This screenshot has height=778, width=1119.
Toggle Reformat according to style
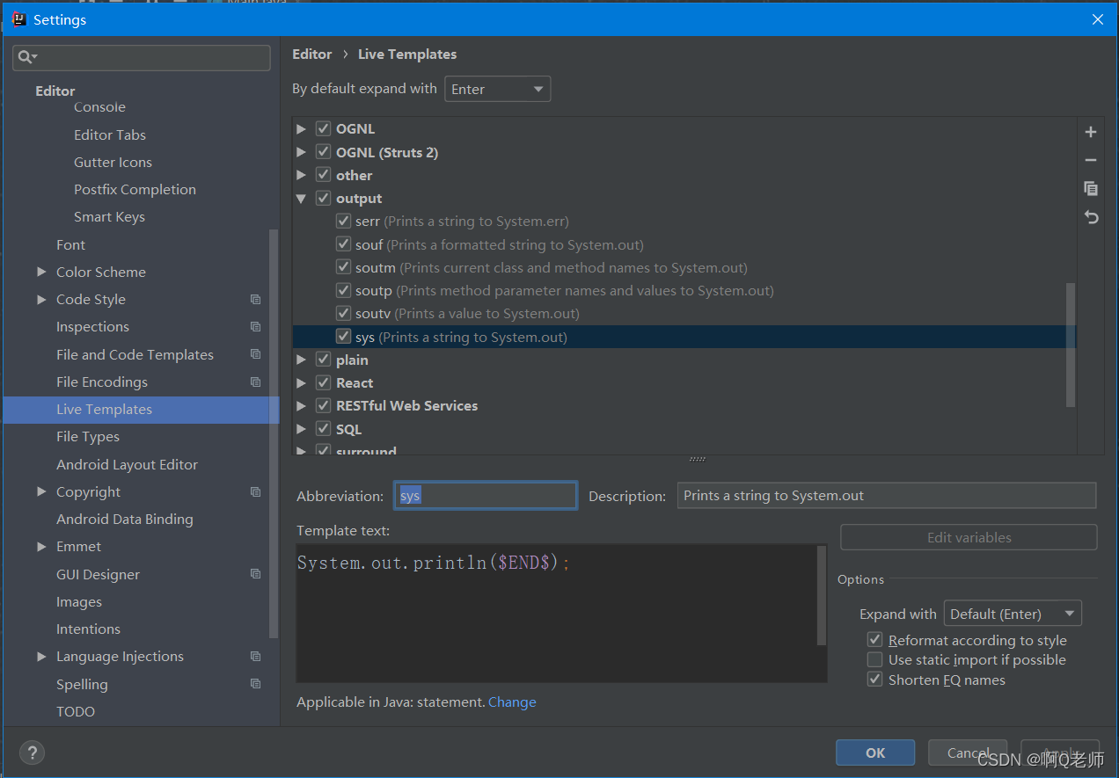tap(874, 640)
